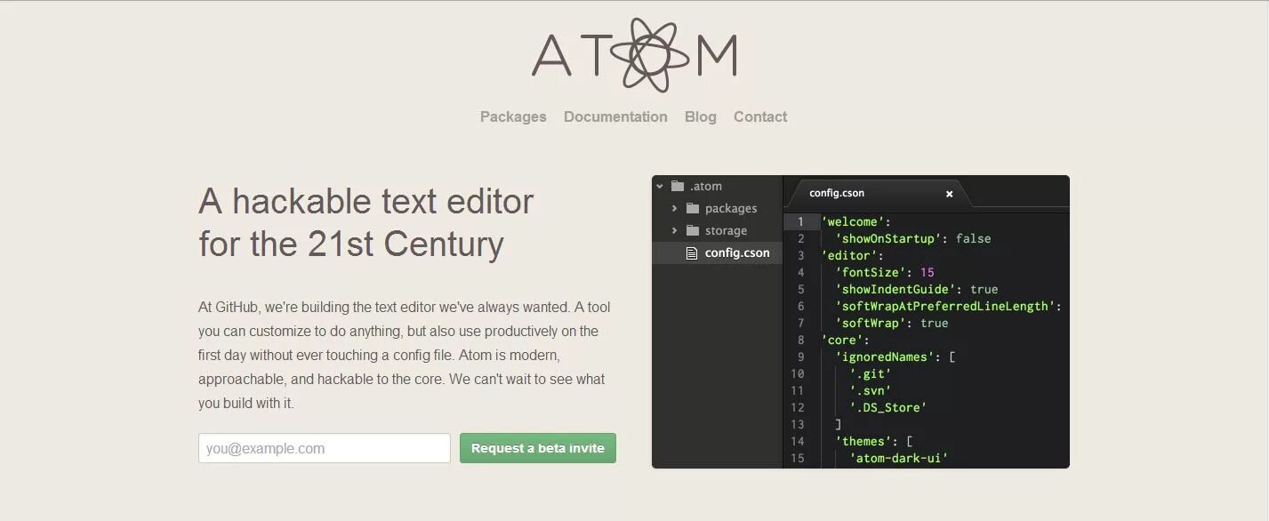
Task: Open the Documentation link
Action: pyautogui.click(x=615, y=116)
